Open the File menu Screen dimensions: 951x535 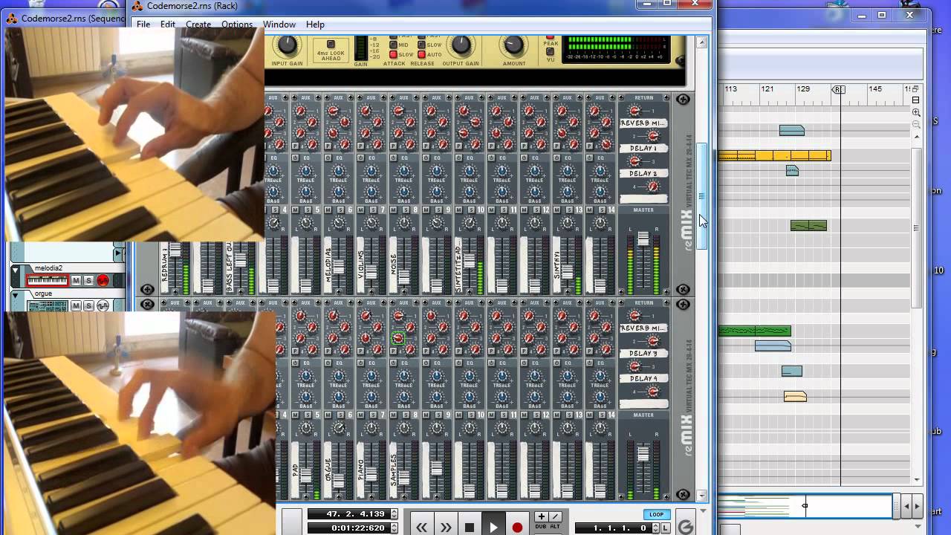pos(143,25)
